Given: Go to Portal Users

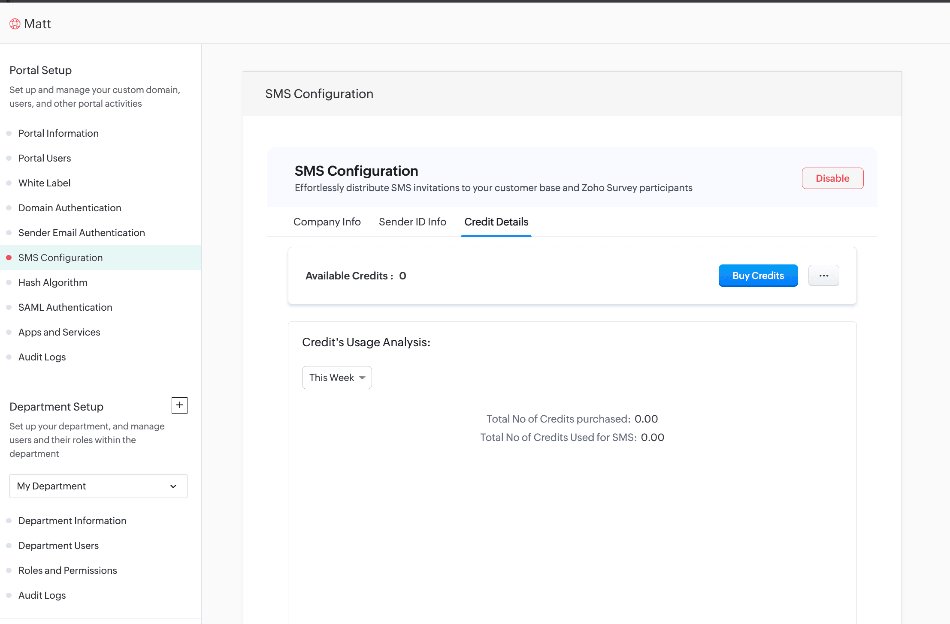Looking at the screenshot, I should tap(45, 158).
